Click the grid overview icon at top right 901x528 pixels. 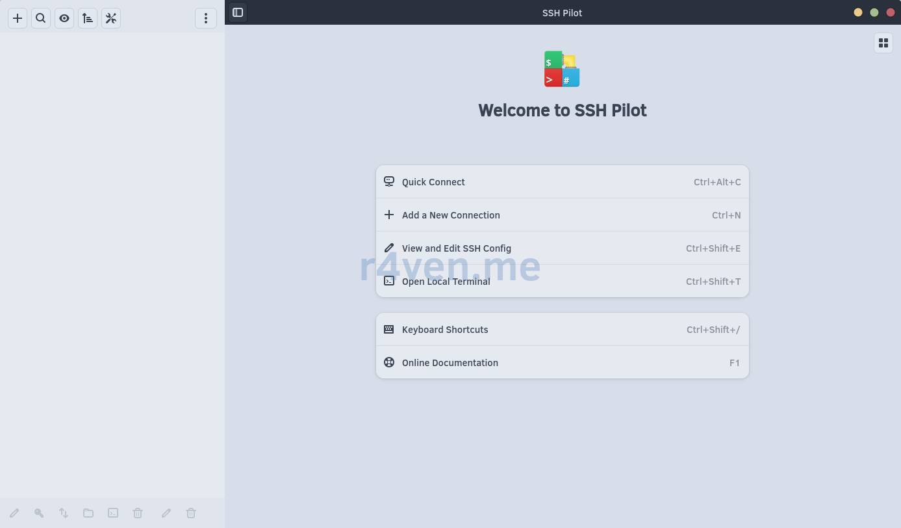click(x=883, y=43)
